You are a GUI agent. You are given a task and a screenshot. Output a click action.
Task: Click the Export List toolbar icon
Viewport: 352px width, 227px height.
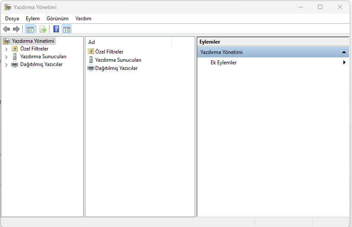point(43,29)
